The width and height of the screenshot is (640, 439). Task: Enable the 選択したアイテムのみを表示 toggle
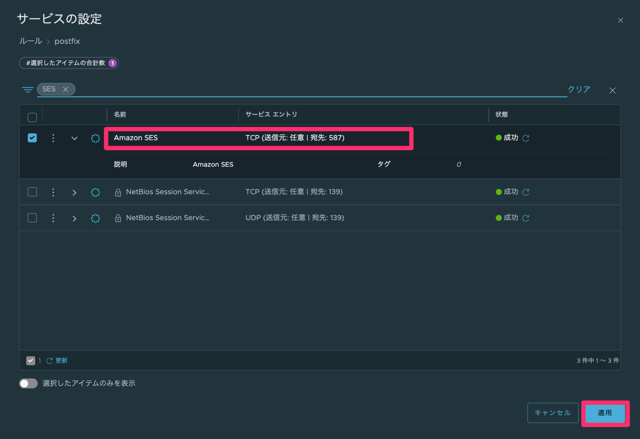coord(28,383)
